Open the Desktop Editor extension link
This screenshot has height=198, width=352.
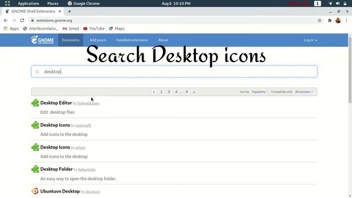(x=56, y=103)
